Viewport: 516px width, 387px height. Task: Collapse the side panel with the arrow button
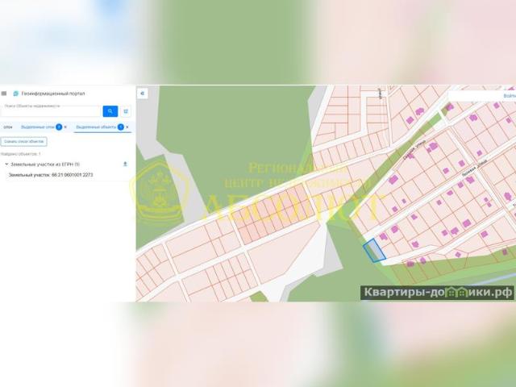click(142, 94)
